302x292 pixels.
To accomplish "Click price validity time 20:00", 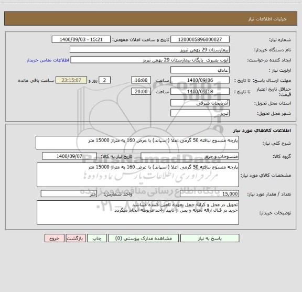I will tap(141, 92).
